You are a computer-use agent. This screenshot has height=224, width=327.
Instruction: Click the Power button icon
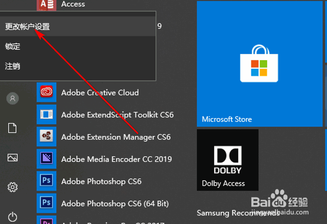click(13, 217)
